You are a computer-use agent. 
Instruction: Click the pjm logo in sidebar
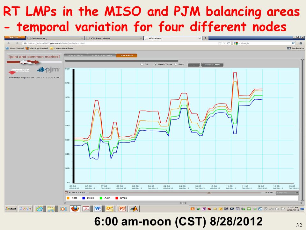click(x=48, y=69)
